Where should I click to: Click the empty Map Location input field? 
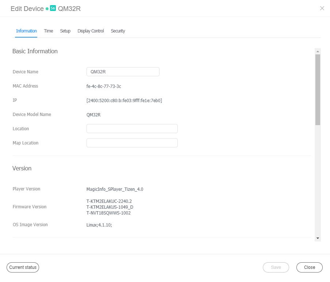coord(132,143)
